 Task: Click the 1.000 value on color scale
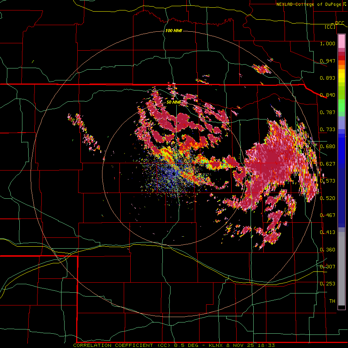pyautogui.click(x=328, y=43)
